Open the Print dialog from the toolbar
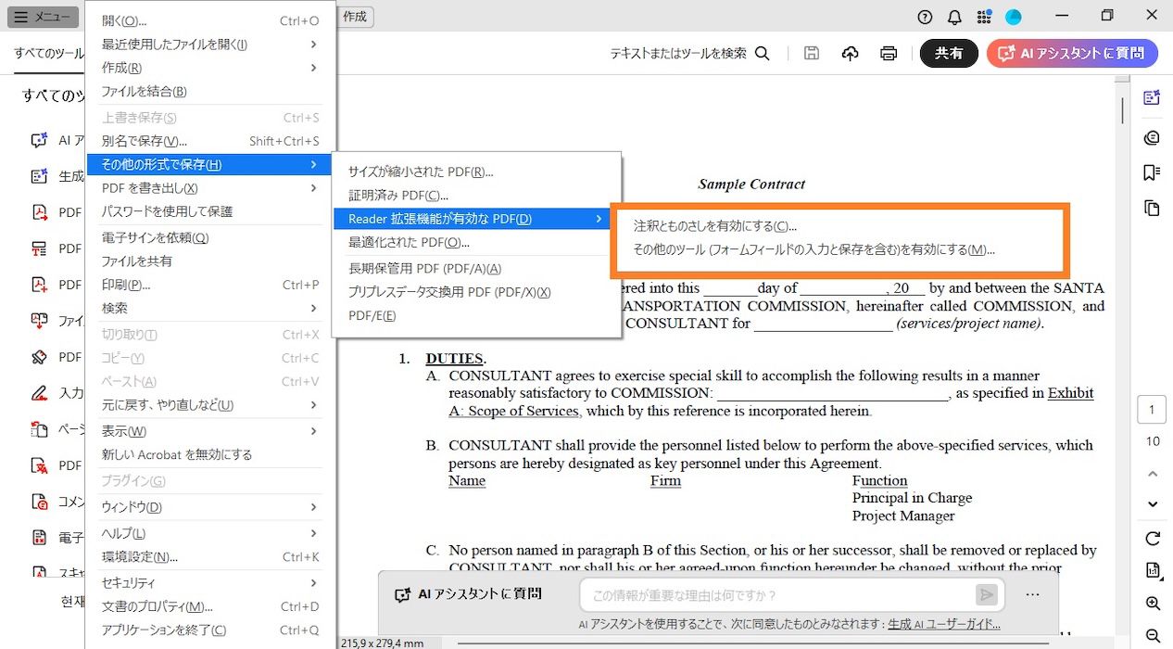Screen dimensions: 1173x649 tap(888, 53)
